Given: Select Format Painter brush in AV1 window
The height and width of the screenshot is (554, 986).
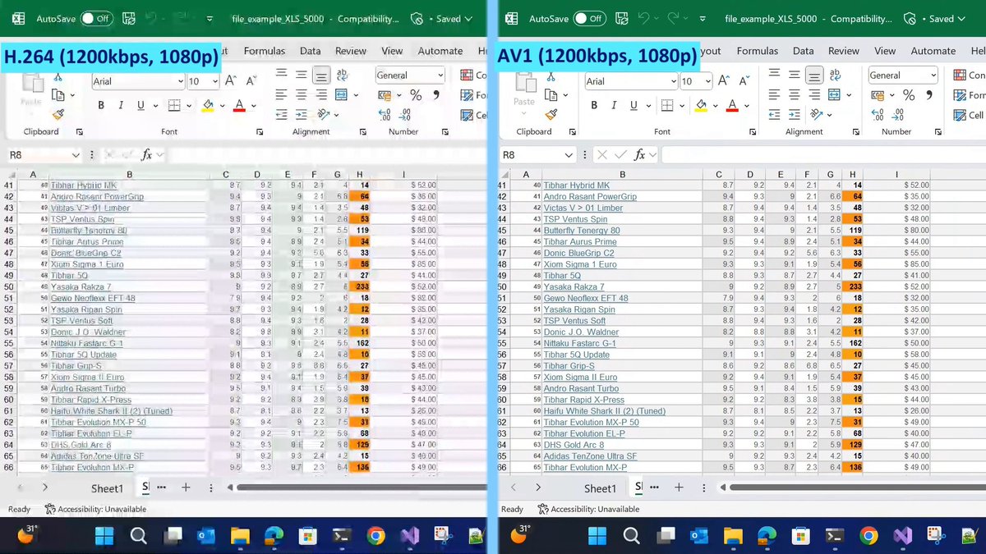Looking at the screenshot, I should pyautogui.click(x=551, y=115).
